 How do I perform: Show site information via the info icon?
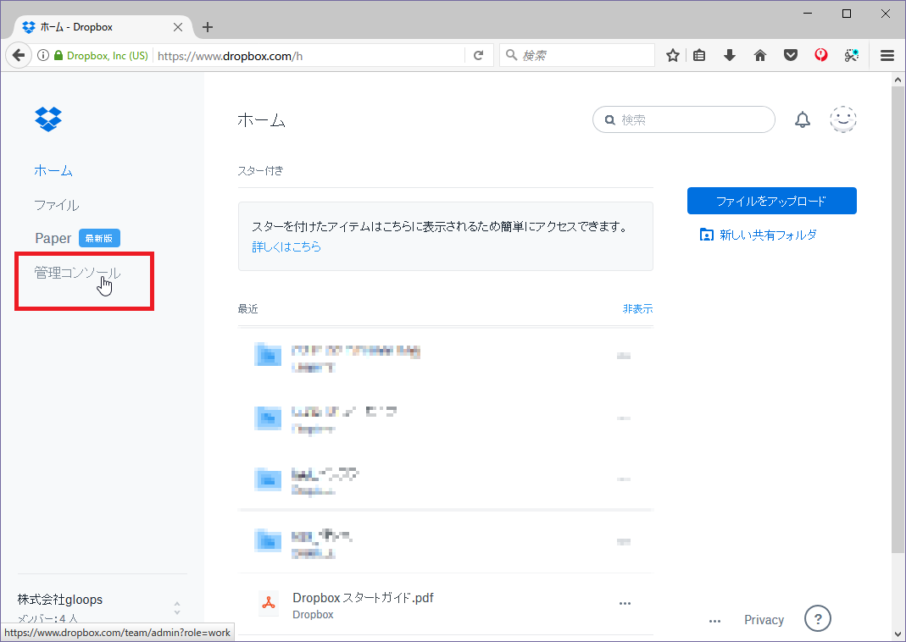pos(42,55)
